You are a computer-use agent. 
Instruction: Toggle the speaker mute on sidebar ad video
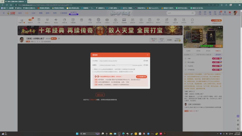(x=185, y=46)
